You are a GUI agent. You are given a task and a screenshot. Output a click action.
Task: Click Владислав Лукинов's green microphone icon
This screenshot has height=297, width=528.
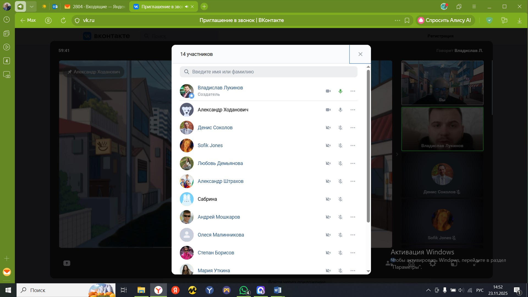pyautogui.click(x=340, y=91)
